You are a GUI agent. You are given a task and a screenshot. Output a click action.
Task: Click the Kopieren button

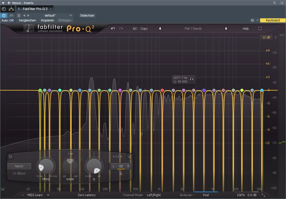[47, 21]
